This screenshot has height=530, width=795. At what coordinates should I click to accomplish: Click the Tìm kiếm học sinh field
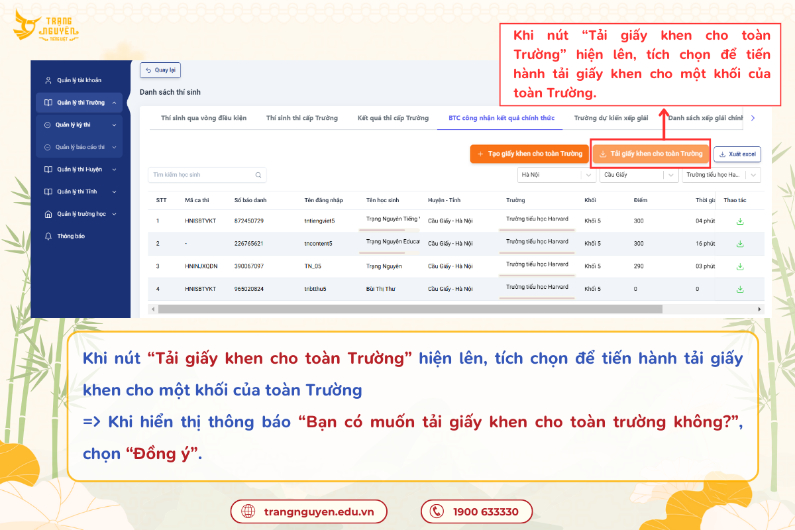pos(201,175)
